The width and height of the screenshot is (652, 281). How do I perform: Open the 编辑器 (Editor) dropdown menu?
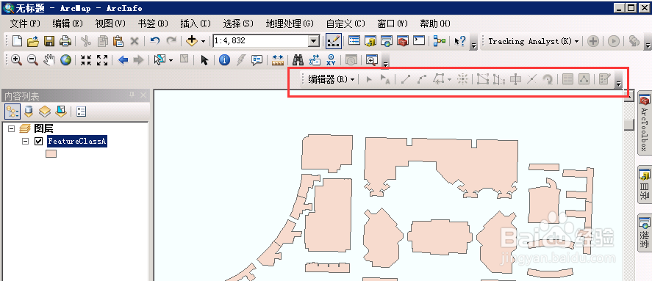pos(331,79)
